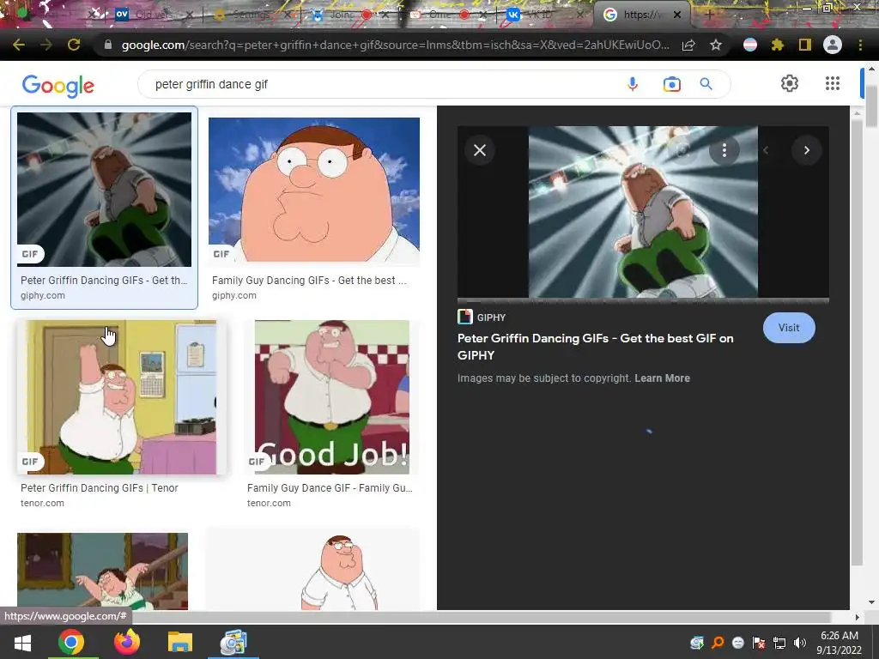Select the white-background Peter thumbnail
The width and height of the screenshot is (879, 659).
point(312,571)
